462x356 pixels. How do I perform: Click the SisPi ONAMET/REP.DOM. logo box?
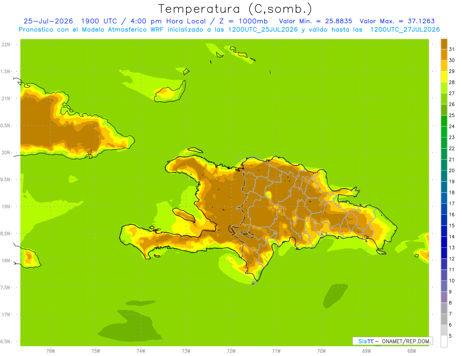pos(392,341)
